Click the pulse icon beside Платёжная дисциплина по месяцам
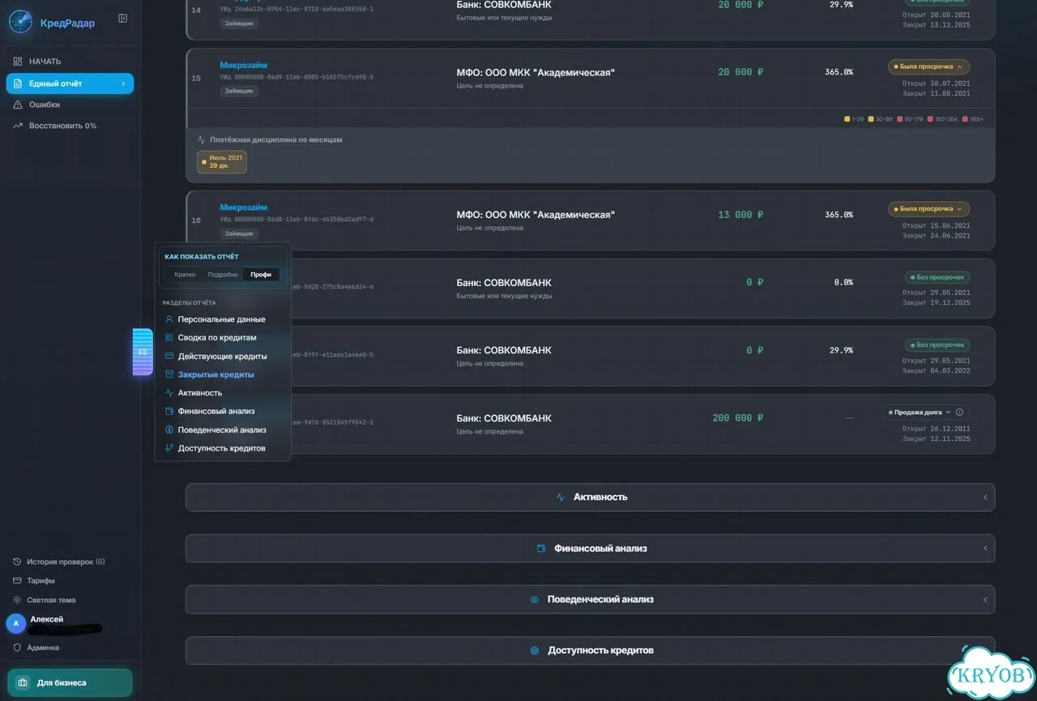This screenshot has height=701, width=1037. 202,139
